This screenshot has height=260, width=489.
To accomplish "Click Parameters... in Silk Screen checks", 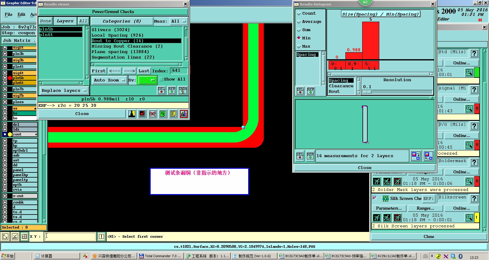I will click(x=389, y=208).
